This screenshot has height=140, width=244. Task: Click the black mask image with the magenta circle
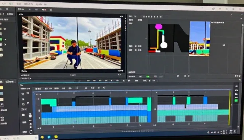[x=161, y=38]
